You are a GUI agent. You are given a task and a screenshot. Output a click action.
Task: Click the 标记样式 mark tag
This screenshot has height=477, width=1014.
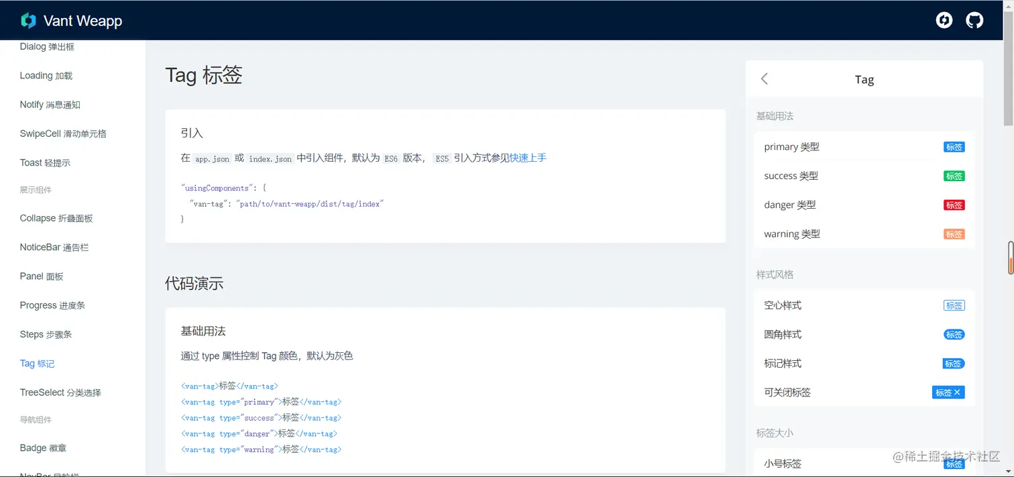[x=954, y=364]
